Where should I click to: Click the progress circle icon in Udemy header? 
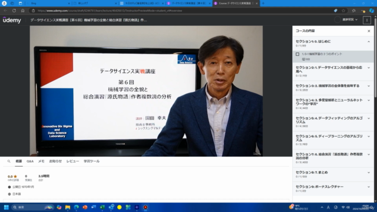pyautogui.click(x=338, y=19)
